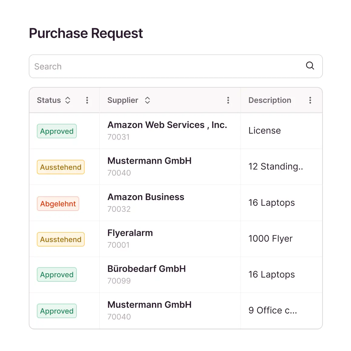The height and width of the screenshot is (351, 351).
Task: Click the Abgelehnt status badge
Action: point(58,204)
